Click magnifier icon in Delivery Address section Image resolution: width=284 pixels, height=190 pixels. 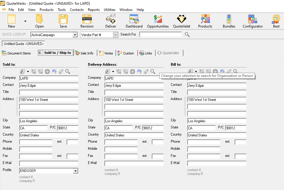(x=153, y=72)
